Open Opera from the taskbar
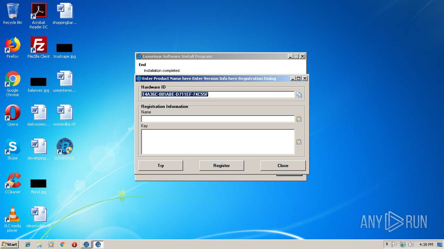444x249 pixels. click(x=74, y=245)
